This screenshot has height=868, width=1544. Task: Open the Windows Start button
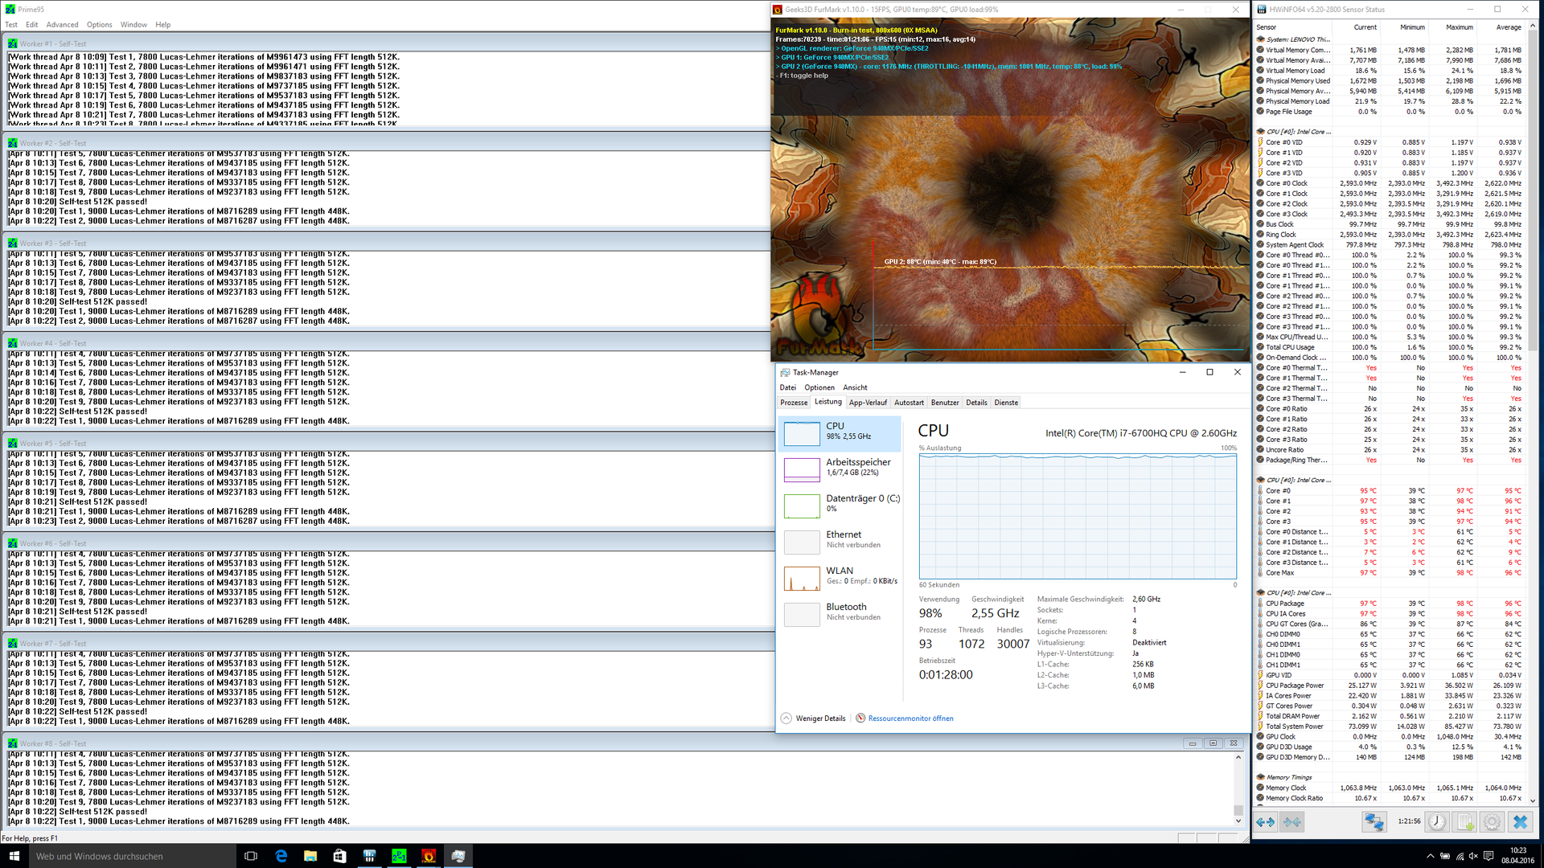click(14, 856)
